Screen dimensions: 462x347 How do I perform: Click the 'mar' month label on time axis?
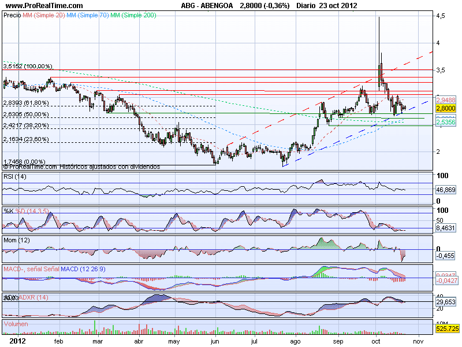[98, 341]
